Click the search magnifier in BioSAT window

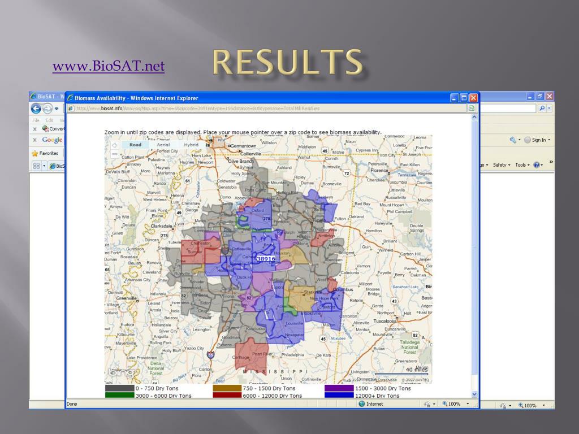point(542,108)
